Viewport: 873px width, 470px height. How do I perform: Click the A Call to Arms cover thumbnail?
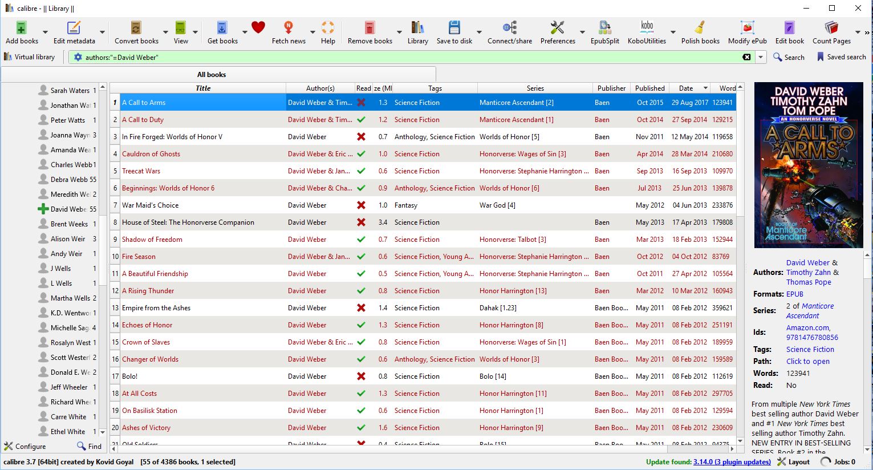[808, 165]
